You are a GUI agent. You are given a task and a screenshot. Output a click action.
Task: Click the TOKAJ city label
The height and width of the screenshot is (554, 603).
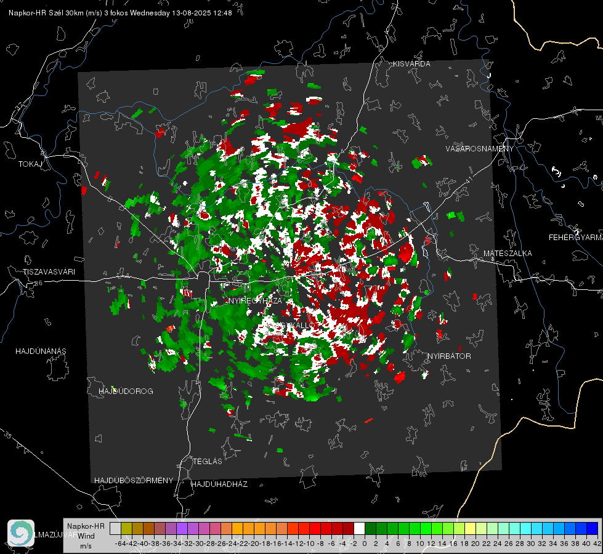30,164
